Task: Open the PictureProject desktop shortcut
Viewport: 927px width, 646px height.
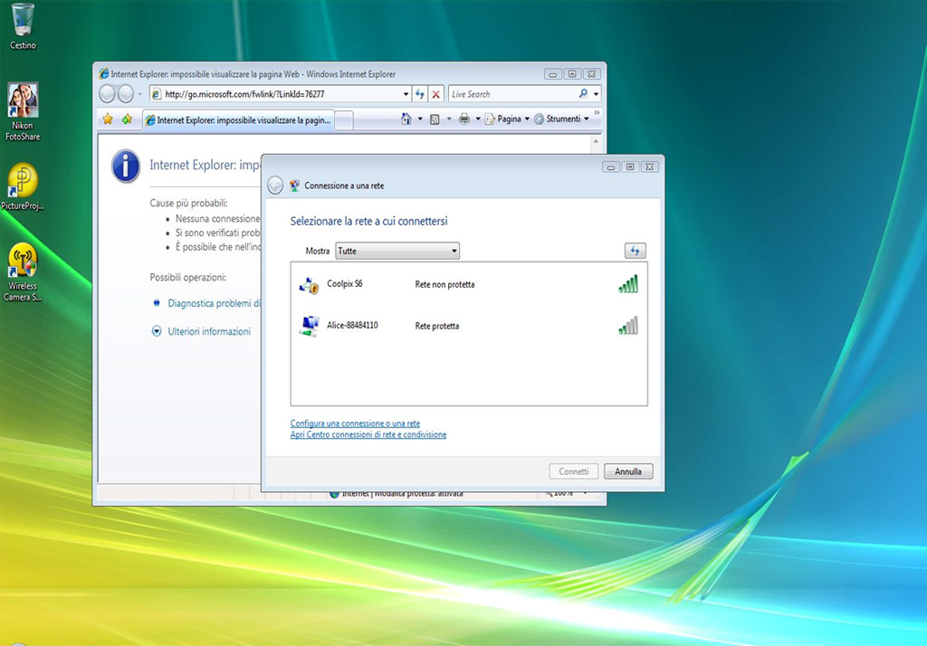Action: click(x=23, y=186)
